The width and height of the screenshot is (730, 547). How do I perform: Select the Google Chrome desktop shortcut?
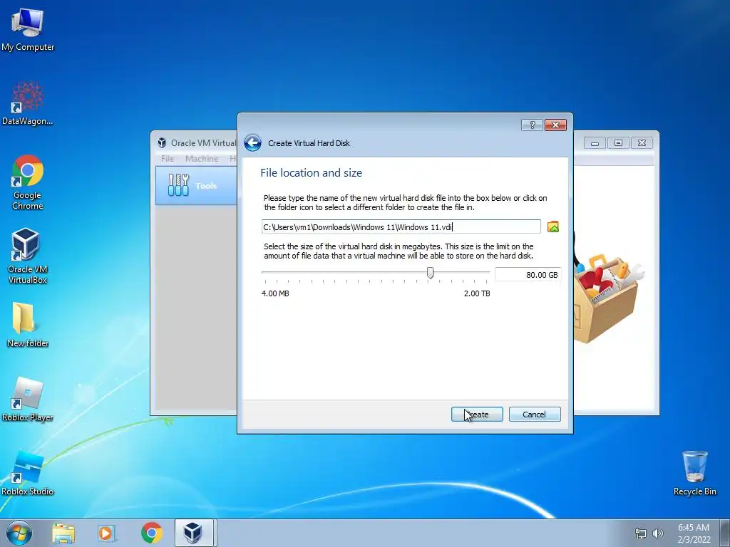28,182
